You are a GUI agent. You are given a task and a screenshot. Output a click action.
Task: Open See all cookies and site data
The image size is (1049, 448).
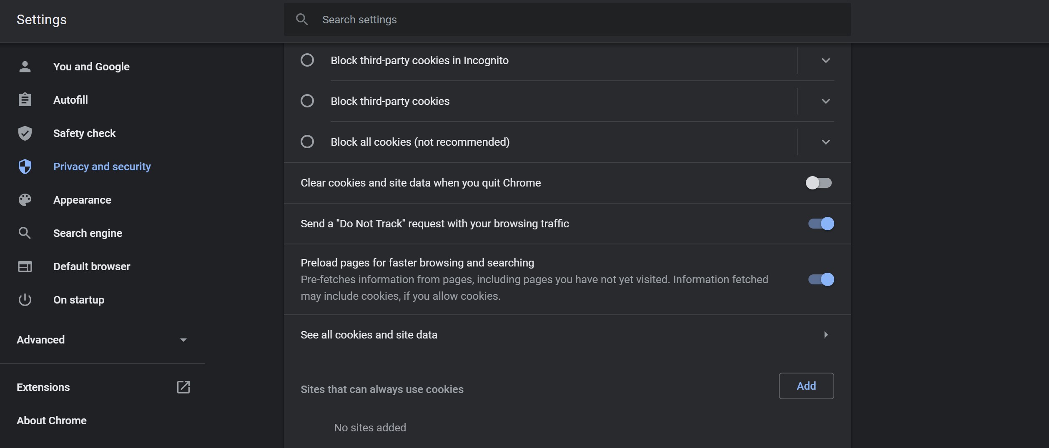pos(567,335)
